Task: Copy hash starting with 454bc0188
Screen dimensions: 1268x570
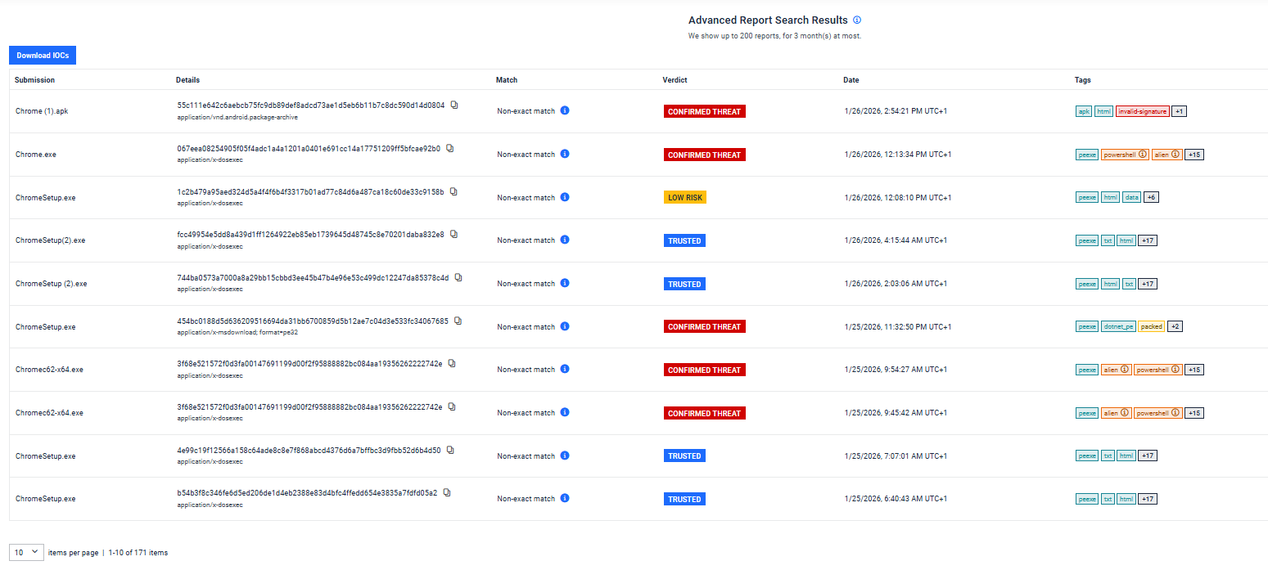Action: (x=458, y=321)
